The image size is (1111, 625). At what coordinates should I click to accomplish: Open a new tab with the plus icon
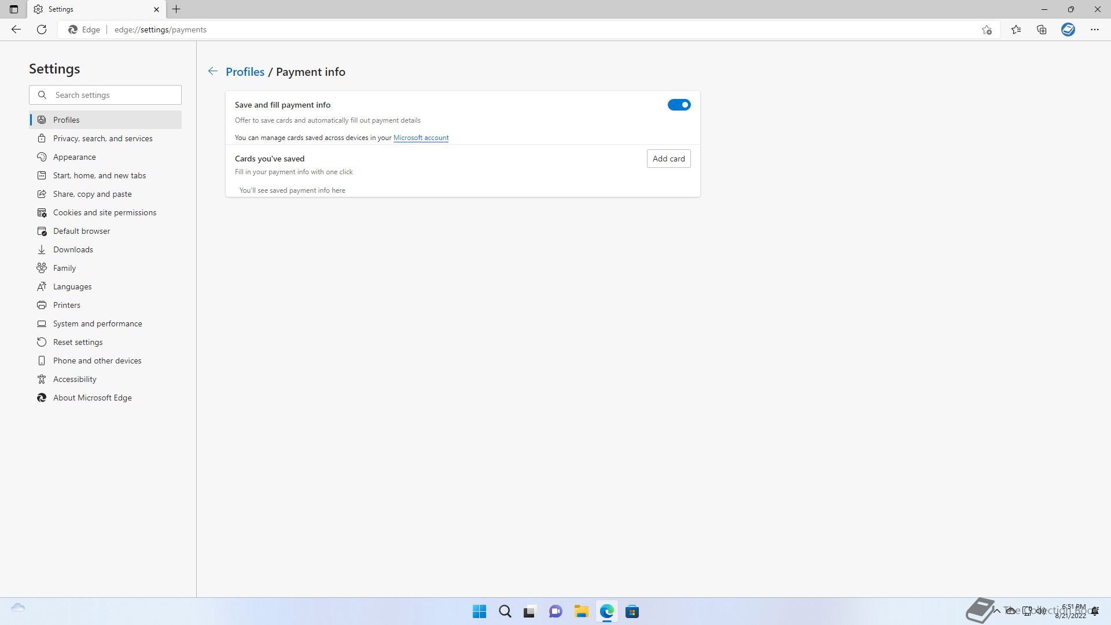coord(176,9)
